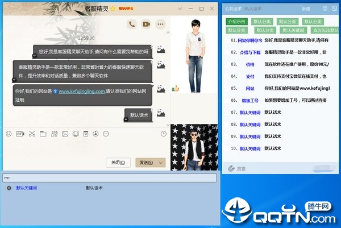This screenshot has width=341, height=228.
Task: Select script row 05 网站
Action: click(281, 88)
